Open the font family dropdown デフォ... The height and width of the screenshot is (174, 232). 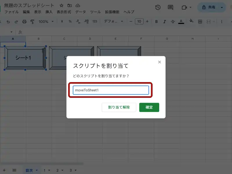113,21
